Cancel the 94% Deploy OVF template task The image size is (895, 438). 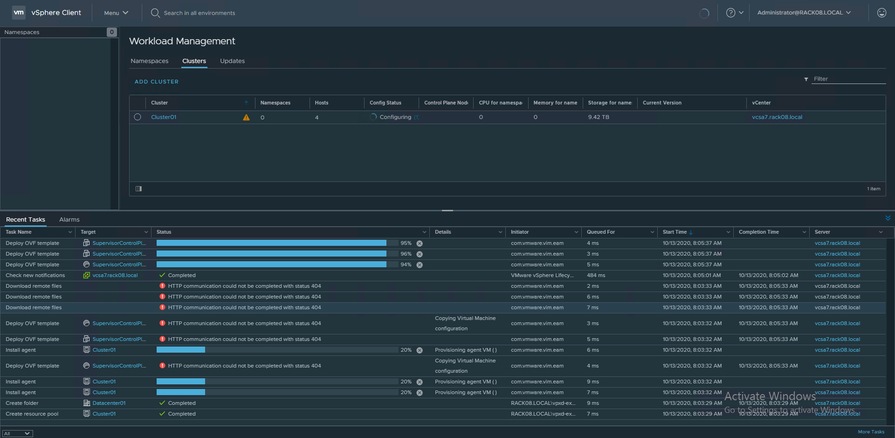pos(420,265)
